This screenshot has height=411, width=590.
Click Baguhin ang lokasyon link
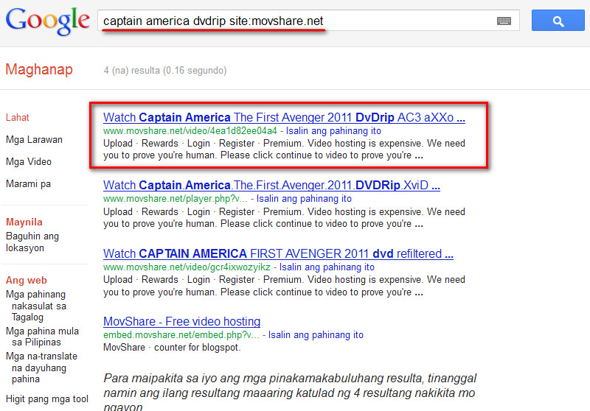(x=32, y=242)
